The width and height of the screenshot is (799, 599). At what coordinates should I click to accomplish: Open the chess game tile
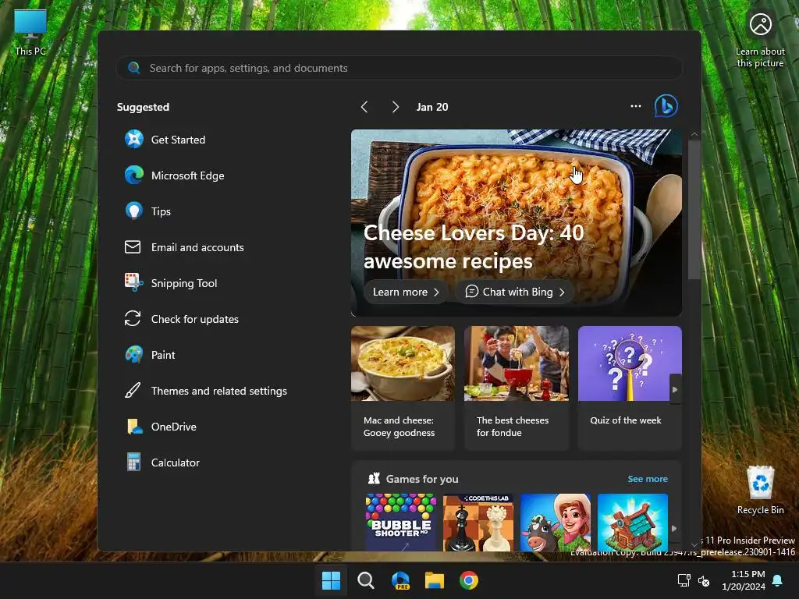[x=478, y=522]
